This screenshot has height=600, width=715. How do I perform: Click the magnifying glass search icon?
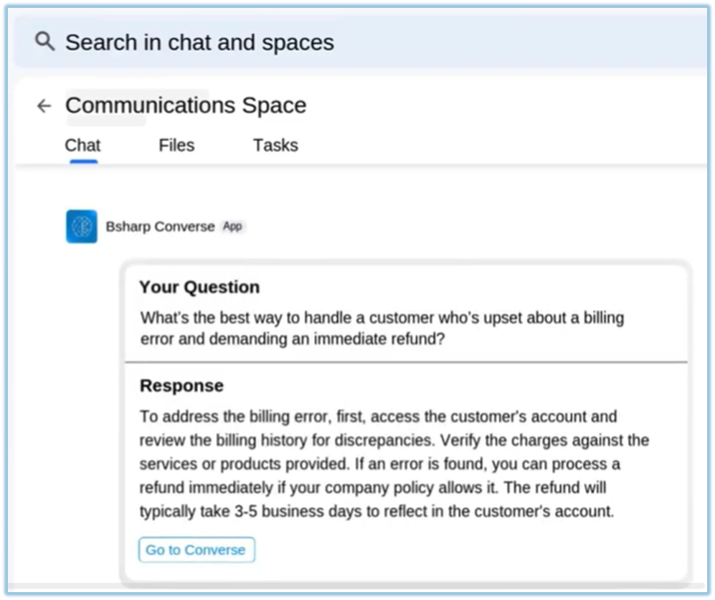pyautogui.click(x=44, y=42)
